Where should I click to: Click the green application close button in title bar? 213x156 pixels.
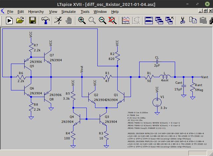point(207,4)
